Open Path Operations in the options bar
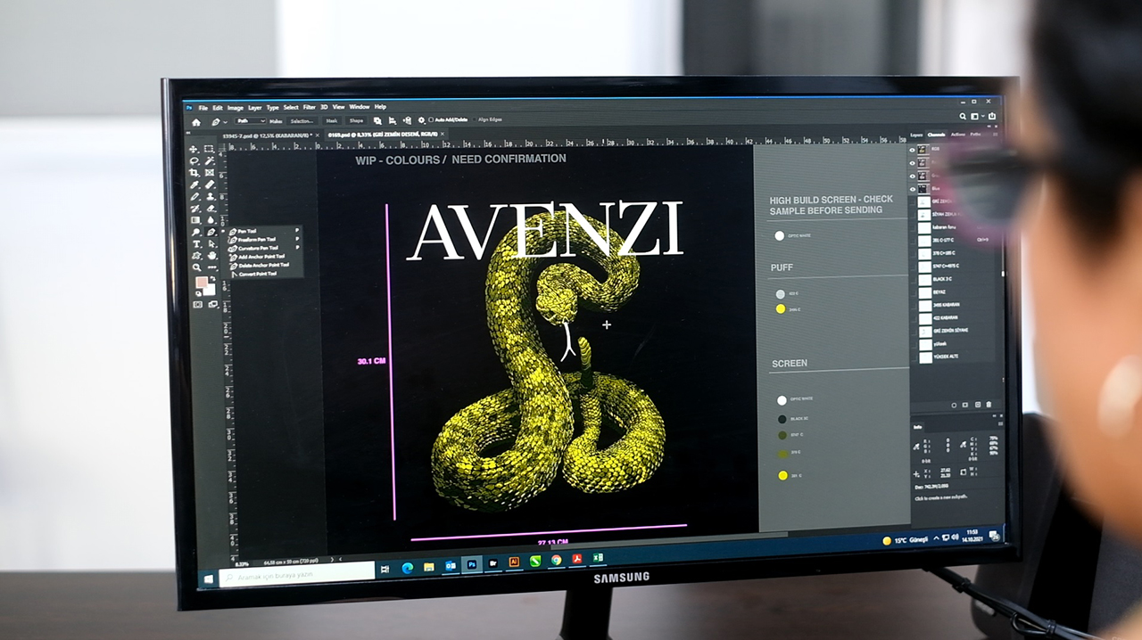The image size is (1142, 640). (x=377, y=120)
